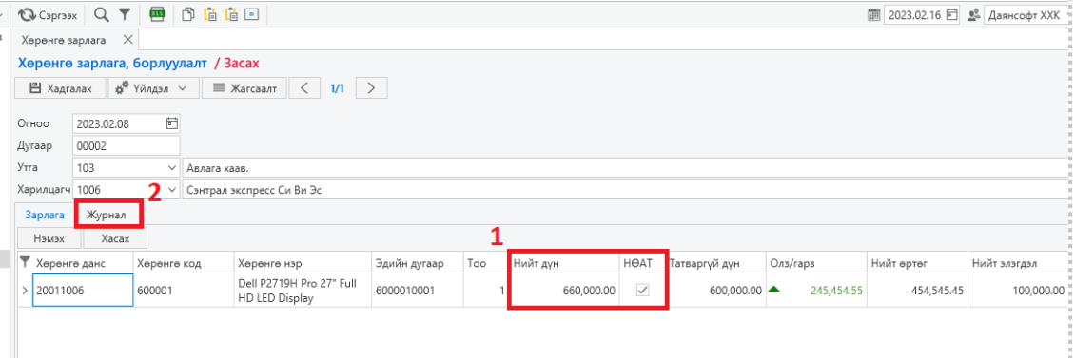The width and height of the screenshot is (1075, 358).
Task: Go to the next record arrow
Action: pos(371,88)
